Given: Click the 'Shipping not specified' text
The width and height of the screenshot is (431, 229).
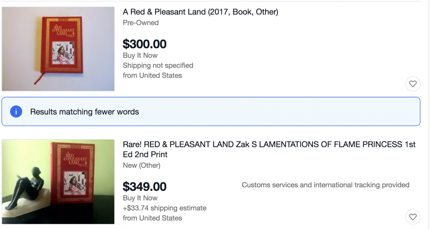Looking at the screenshot, I should [158, 65].
